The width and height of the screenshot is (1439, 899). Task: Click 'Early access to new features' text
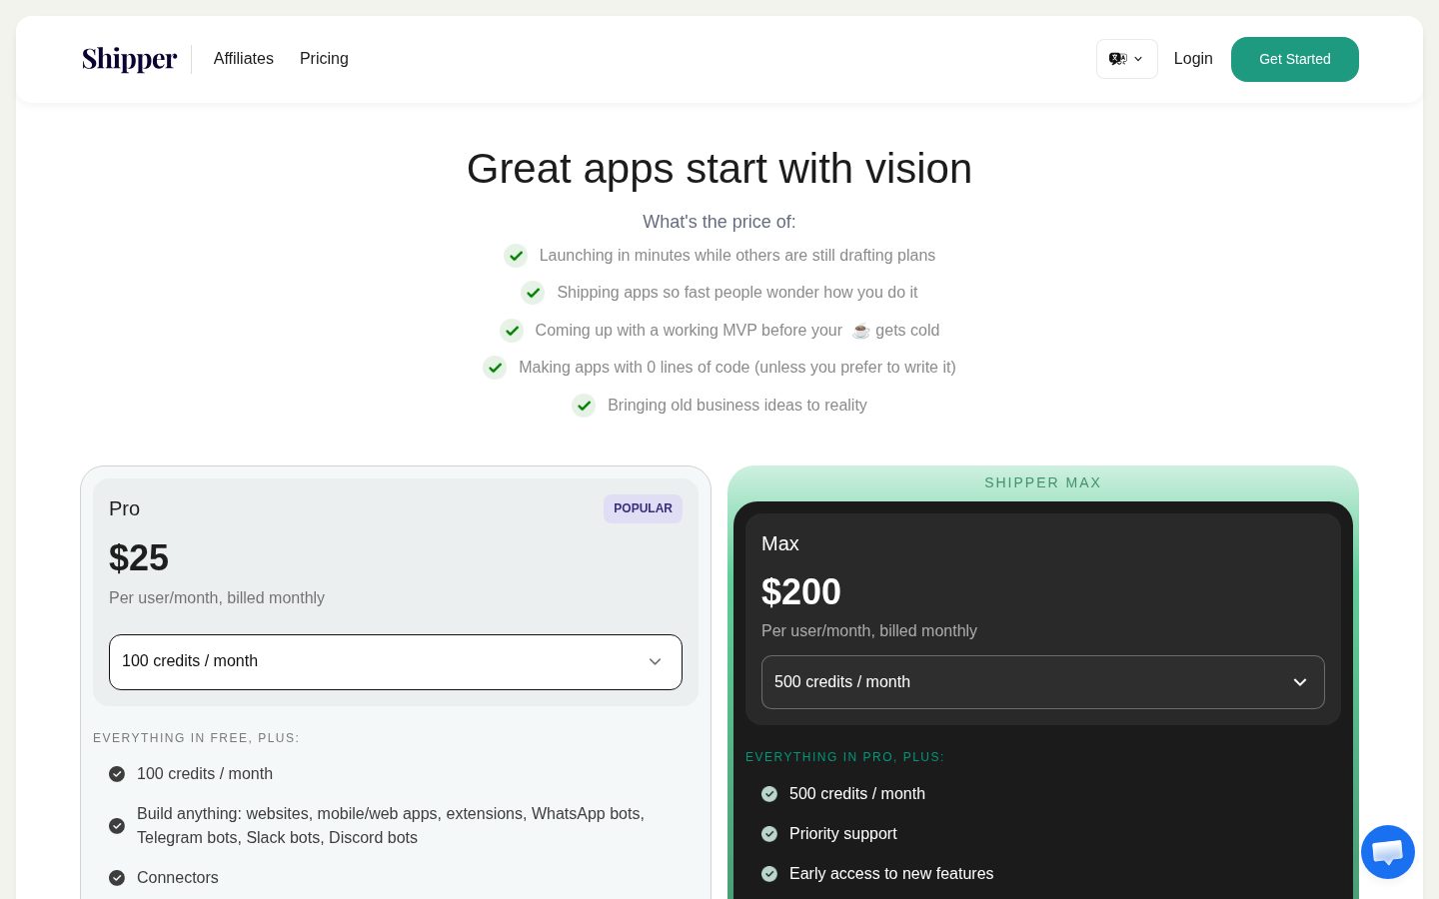click(891, 874)
